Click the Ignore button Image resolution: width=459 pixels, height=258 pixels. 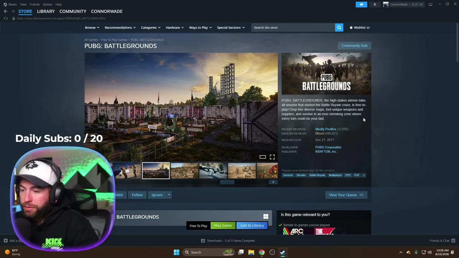pos(157,195)
